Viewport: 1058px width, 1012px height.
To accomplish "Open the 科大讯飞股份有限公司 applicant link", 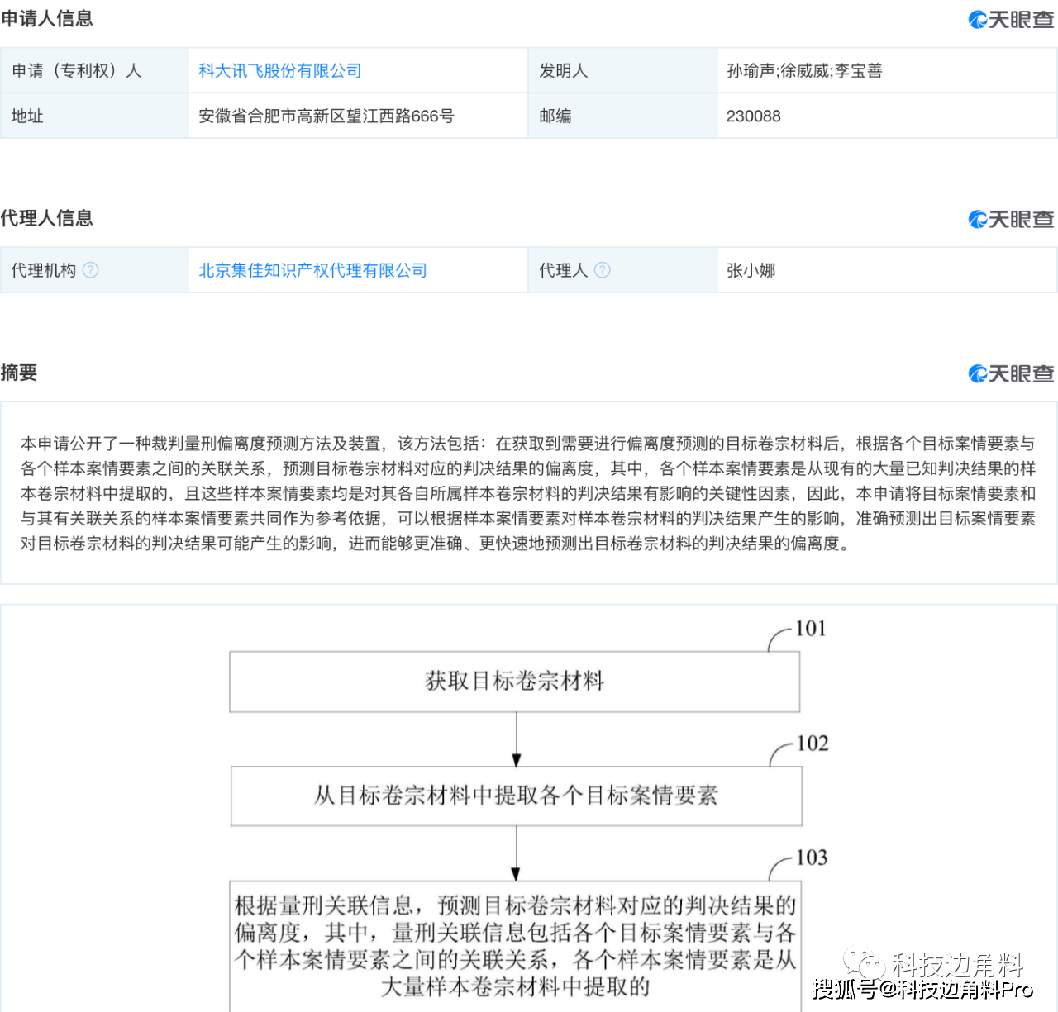I will [x=279, y=71].
